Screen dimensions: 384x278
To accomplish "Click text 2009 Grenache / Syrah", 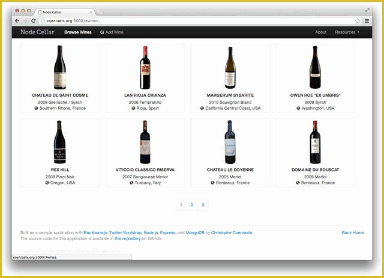I will coord(60,102).
